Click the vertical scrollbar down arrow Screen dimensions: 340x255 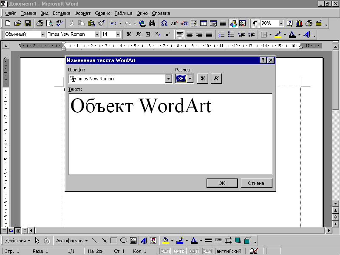[335, 204]
